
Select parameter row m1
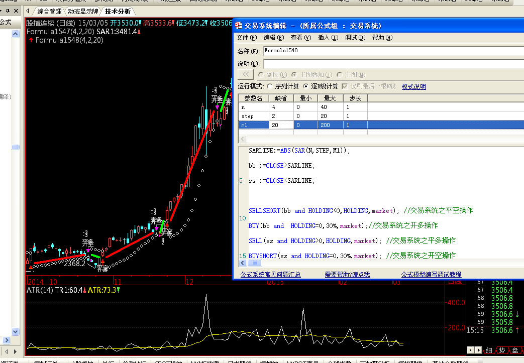click(381, 125)
